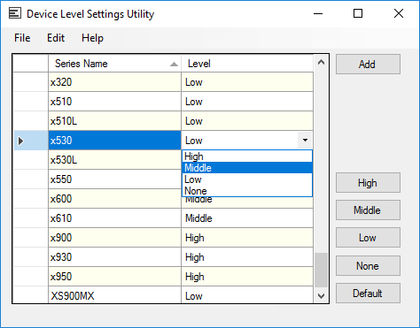Select the x510L series name cell
Image resolution: width=420 pixels, height=328 pixels.
click(x=114, y=121)
